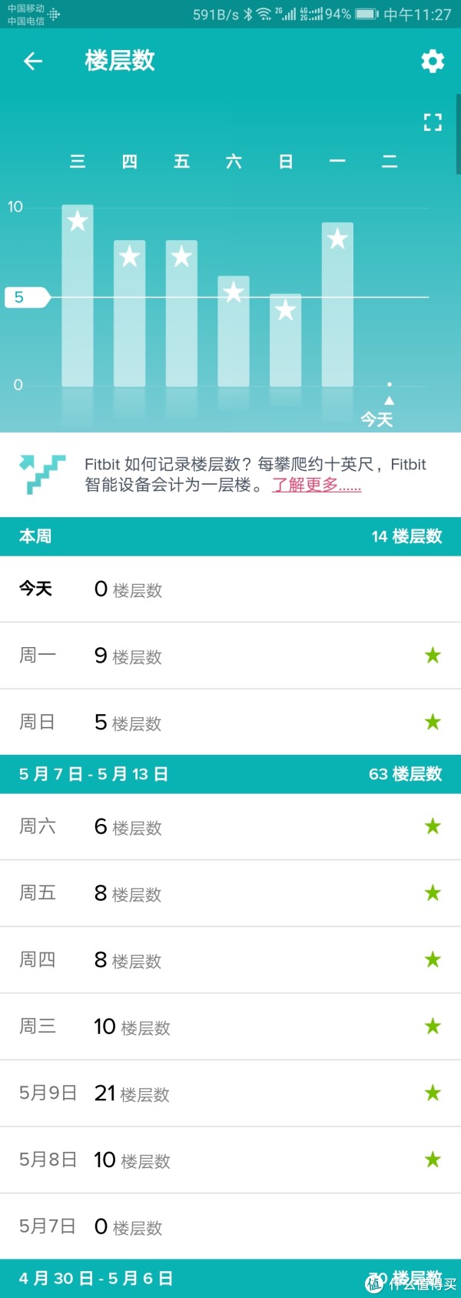
Task: Open the 了解更多 link
Action: pos(317,485)
